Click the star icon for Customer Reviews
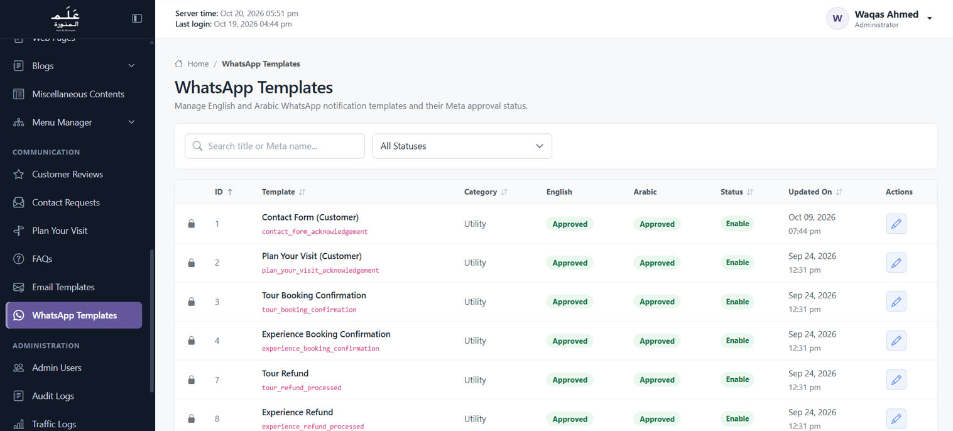 [19, 174]
